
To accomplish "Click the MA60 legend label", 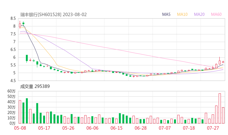I will point(216,14).
